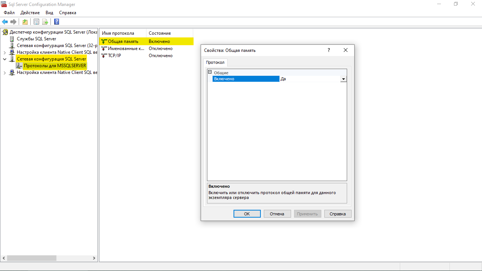Click the blue Help toolbar icon
Image resolution: width=482 pixels, height=271 pixels.
56,22
